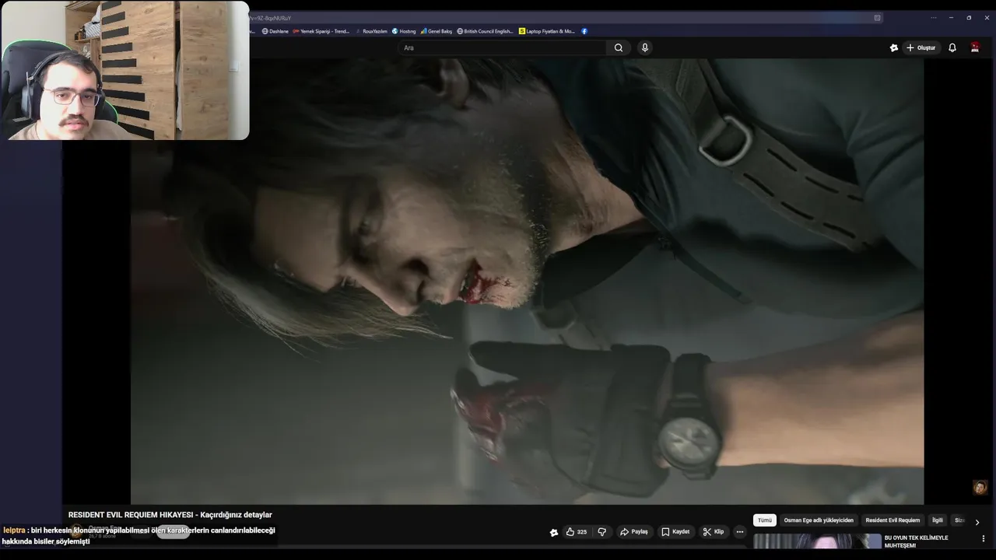Restore the browser window button
The width and height of the screenshot is (996, 560).
click(x=969, y=17)
